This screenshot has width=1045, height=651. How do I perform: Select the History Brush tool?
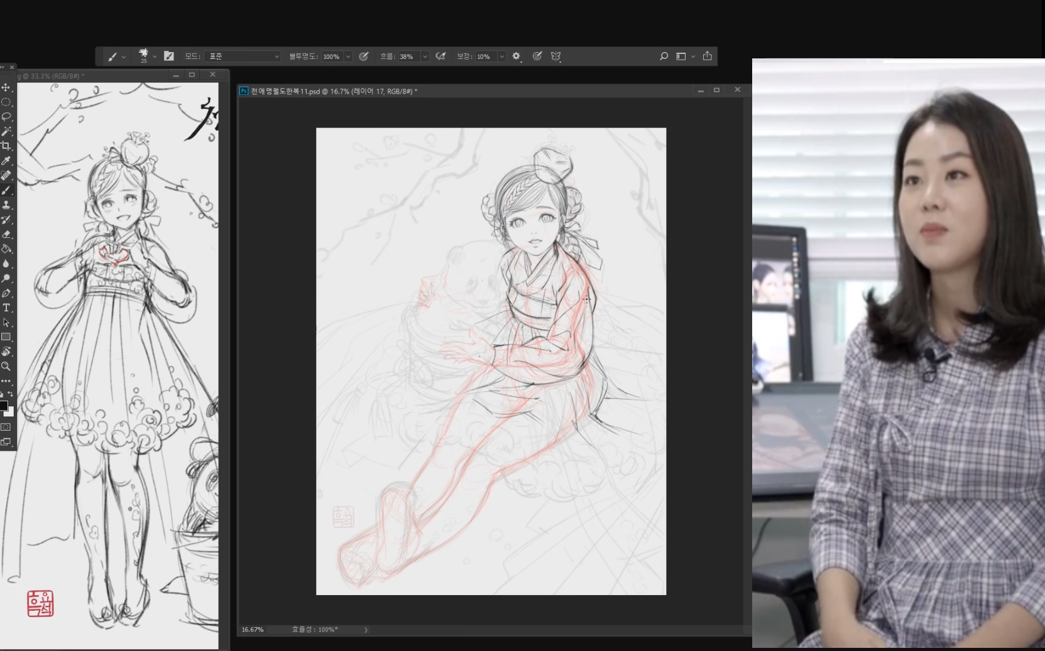point(6,220)
